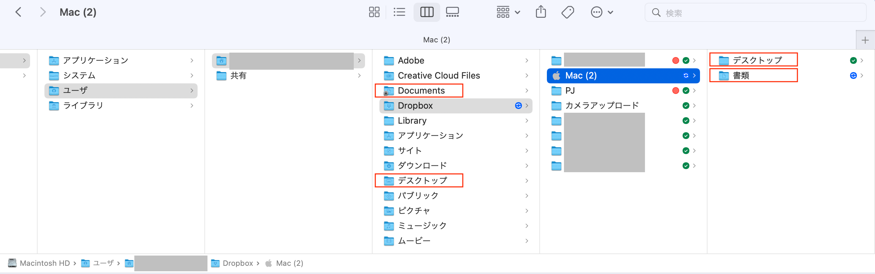Click Macintosh HD in the path bar
The width and height of the screenshot is (875, 274).
click(x=45, y=263)
